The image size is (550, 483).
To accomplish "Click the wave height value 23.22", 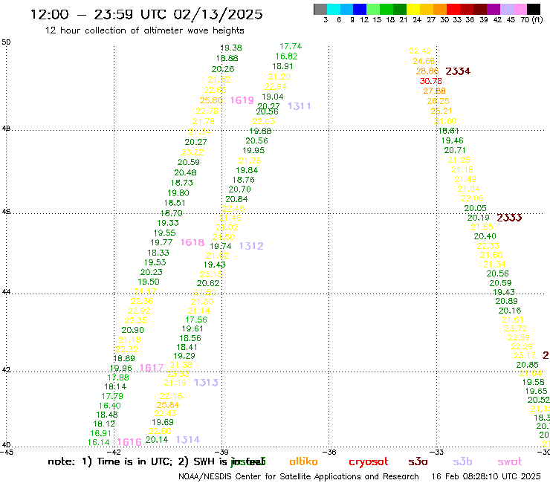I will (192, 152).
